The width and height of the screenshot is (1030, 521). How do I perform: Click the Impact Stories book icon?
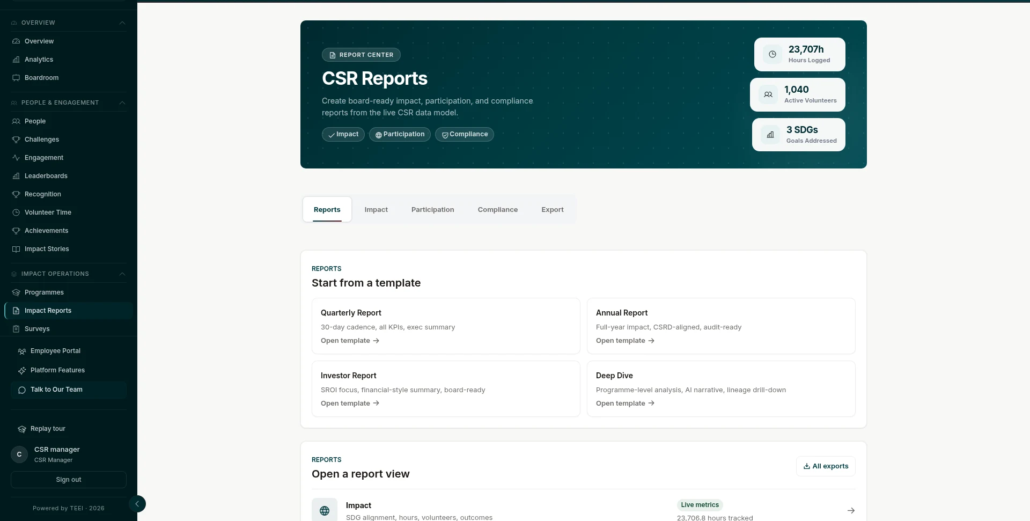pyautogui.click(x=16, y=249)
